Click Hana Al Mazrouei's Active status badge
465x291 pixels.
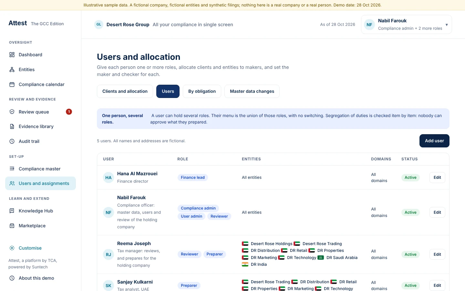pyautogui.click(x=410, y=178)
